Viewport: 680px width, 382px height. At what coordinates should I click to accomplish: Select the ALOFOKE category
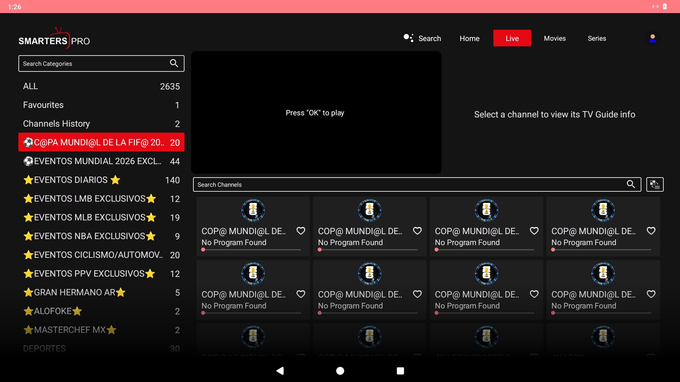tap(101, 311)
